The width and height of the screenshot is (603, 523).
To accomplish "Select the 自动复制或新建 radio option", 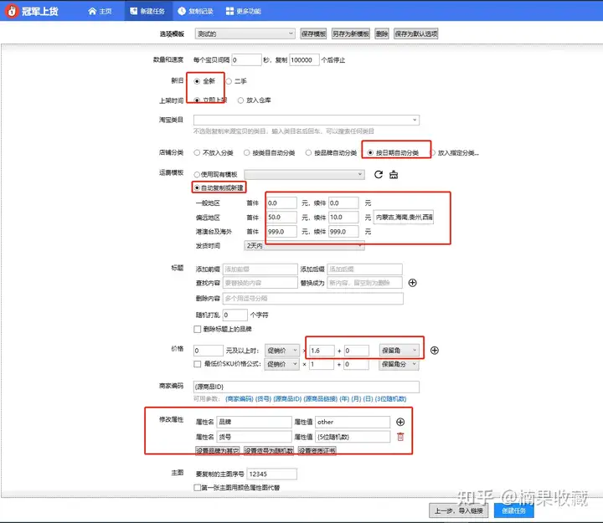I will coord(197,187).
